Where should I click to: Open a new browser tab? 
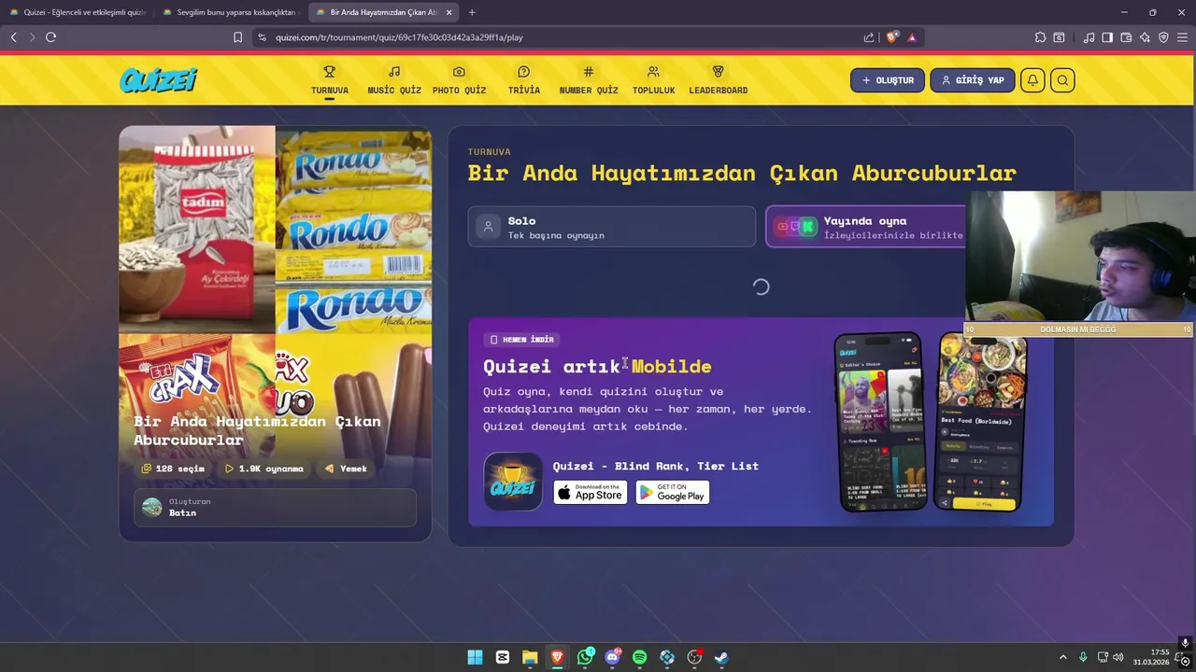(472, 12)
